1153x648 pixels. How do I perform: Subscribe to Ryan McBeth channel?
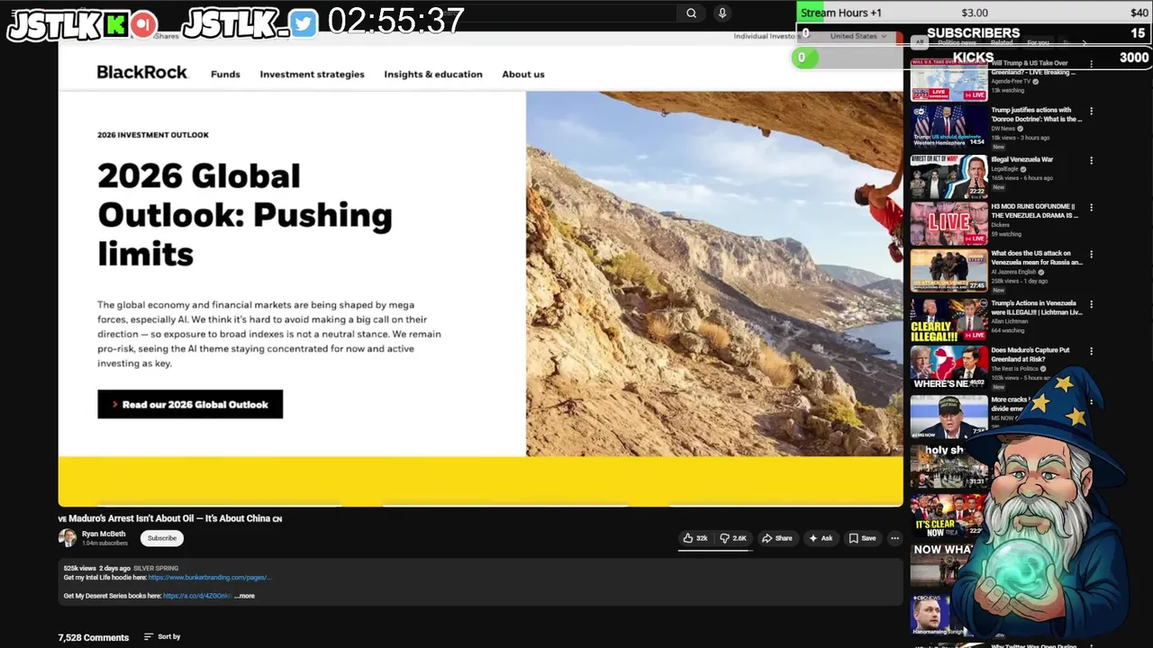point(162,538)
